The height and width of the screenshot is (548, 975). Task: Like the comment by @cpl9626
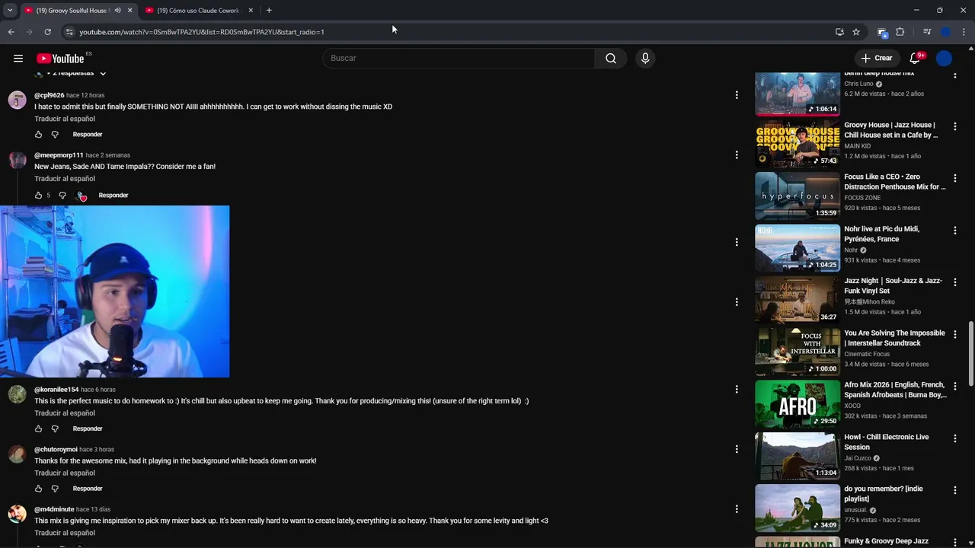click(x=38, y=135)
